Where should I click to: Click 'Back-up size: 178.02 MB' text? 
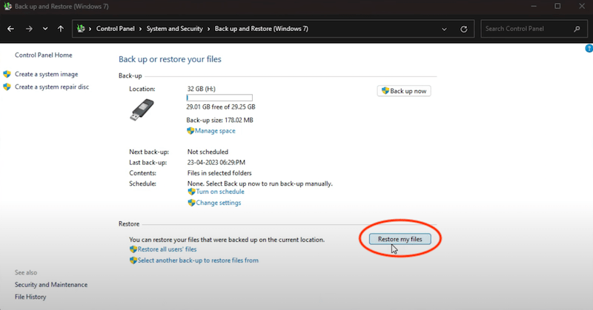219,120
